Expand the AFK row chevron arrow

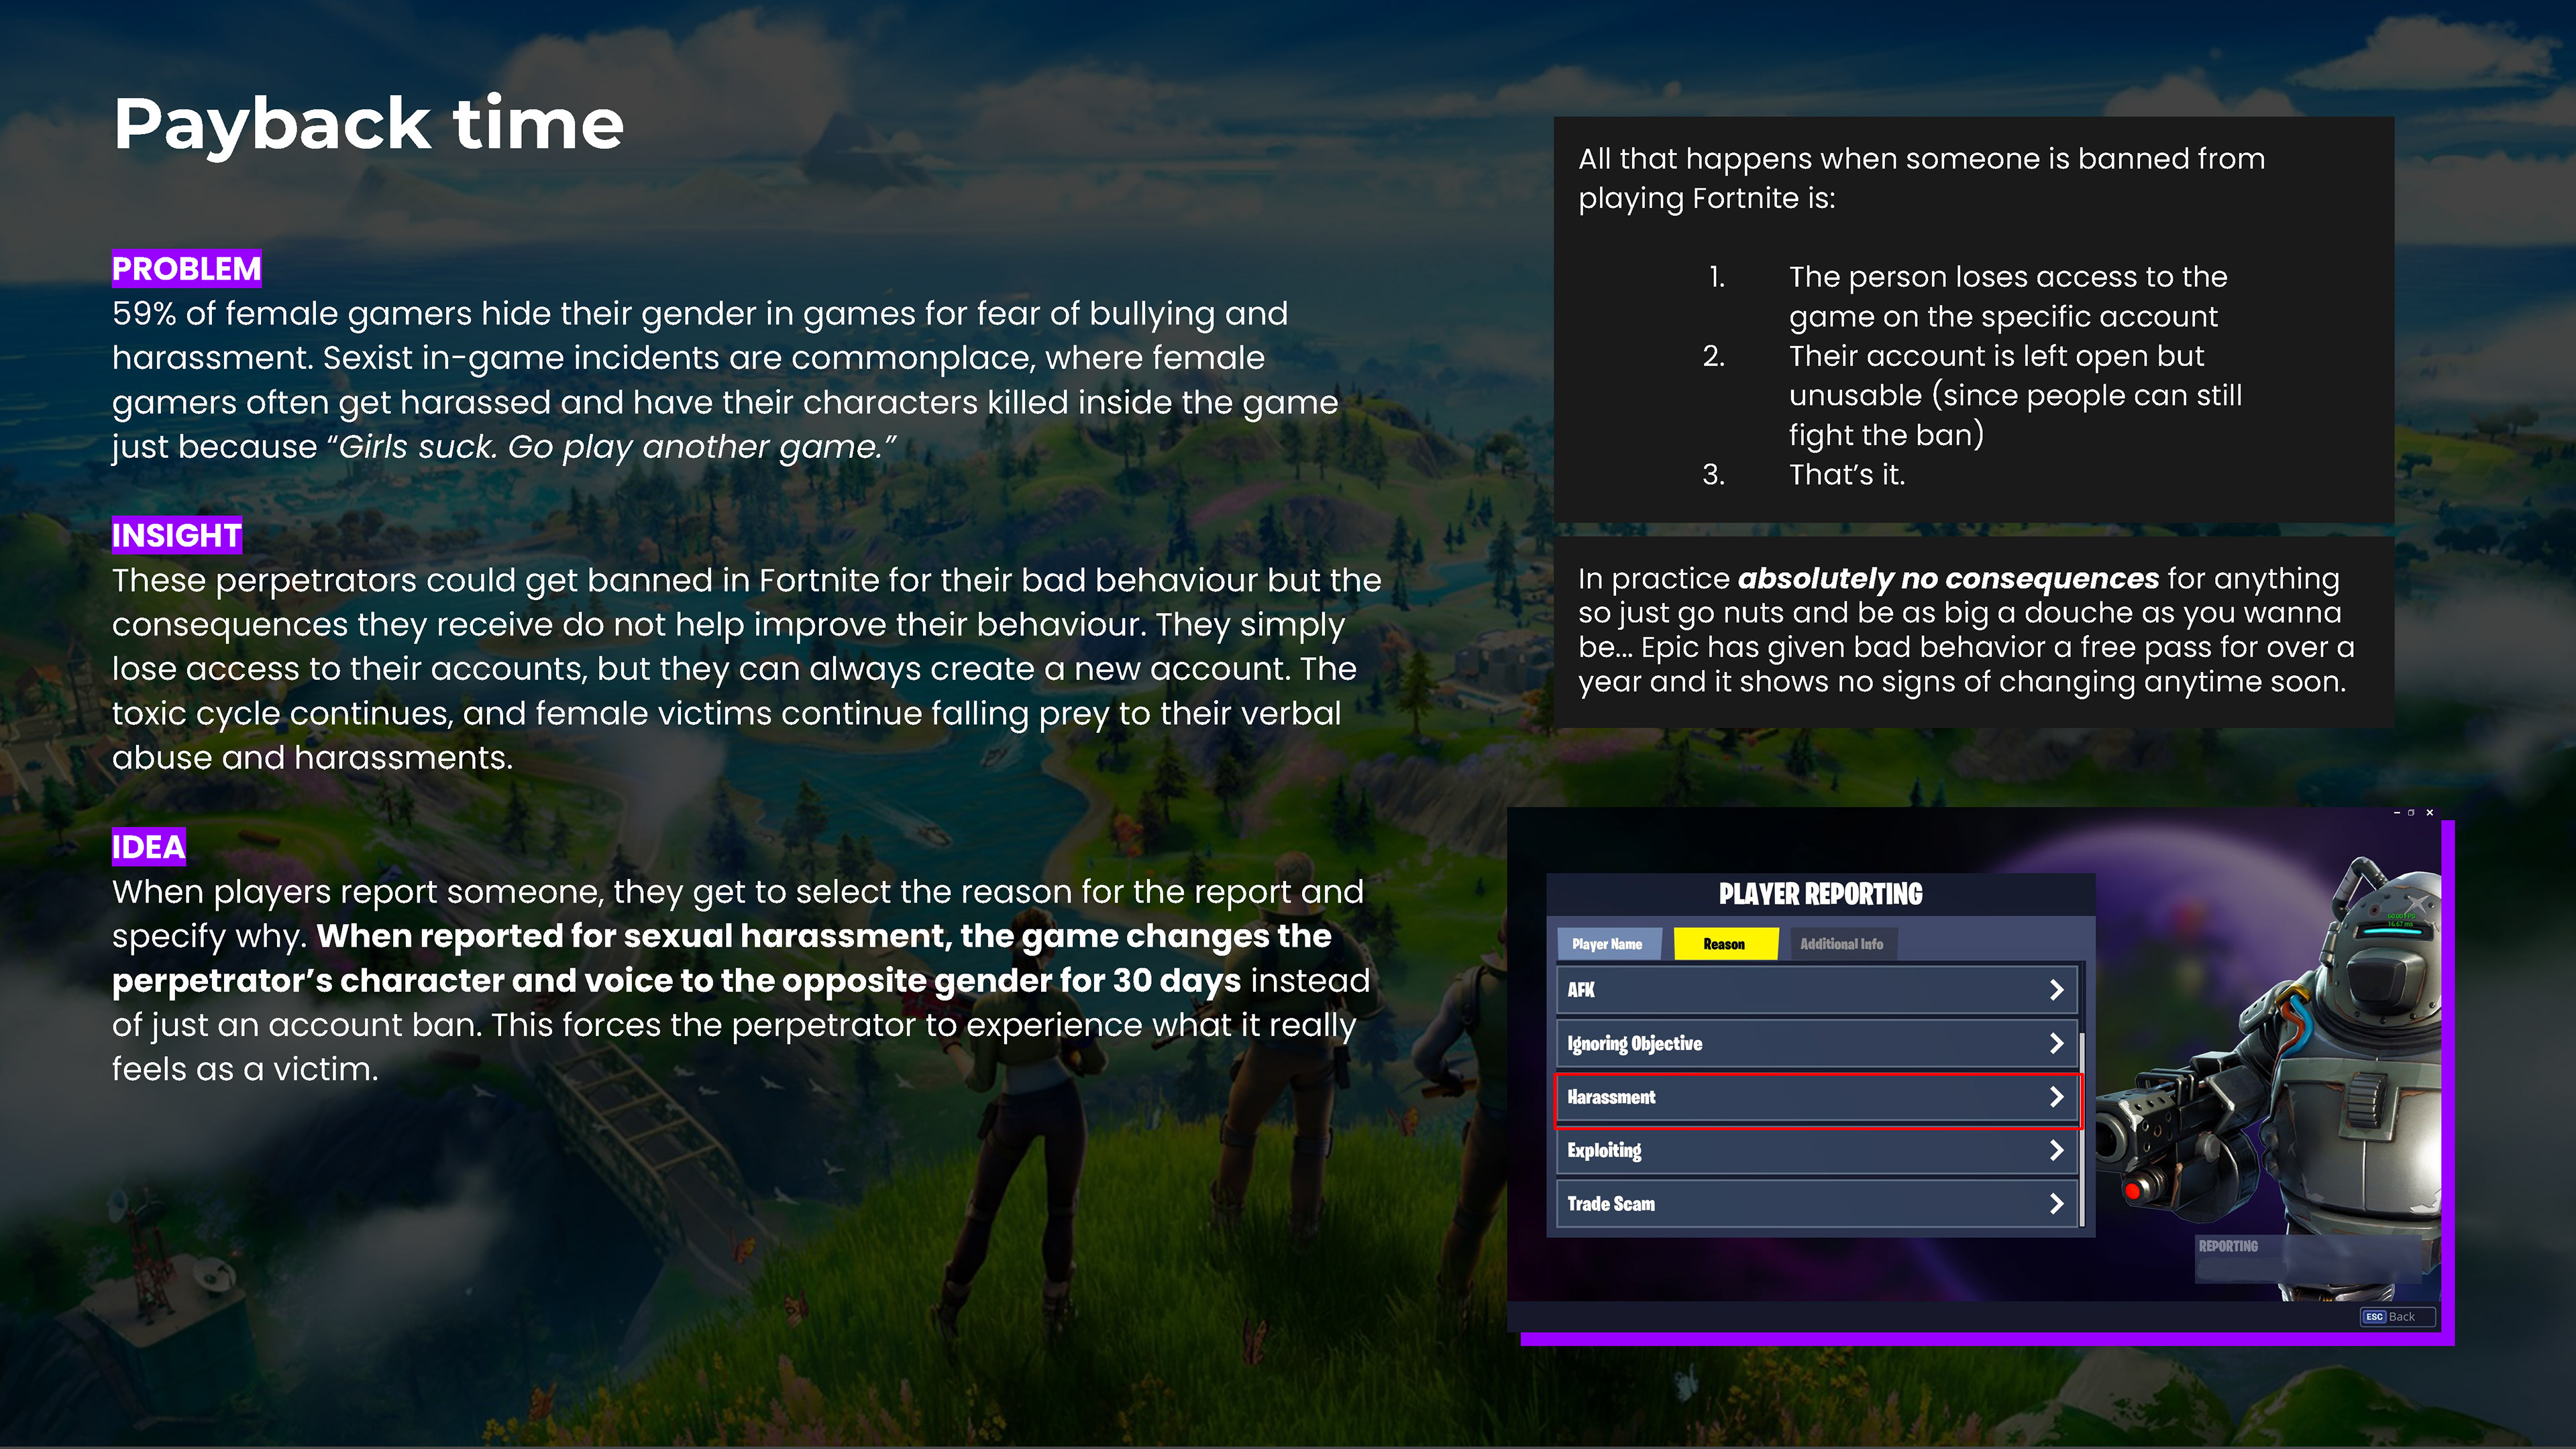pos(2056,989)
